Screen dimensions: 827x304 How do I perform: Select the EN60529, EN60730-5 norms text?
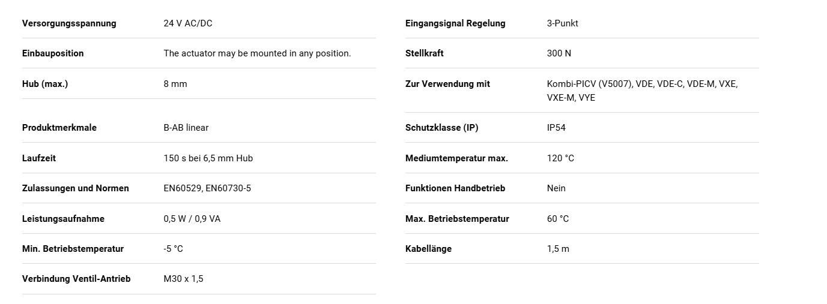coord(207,188)
